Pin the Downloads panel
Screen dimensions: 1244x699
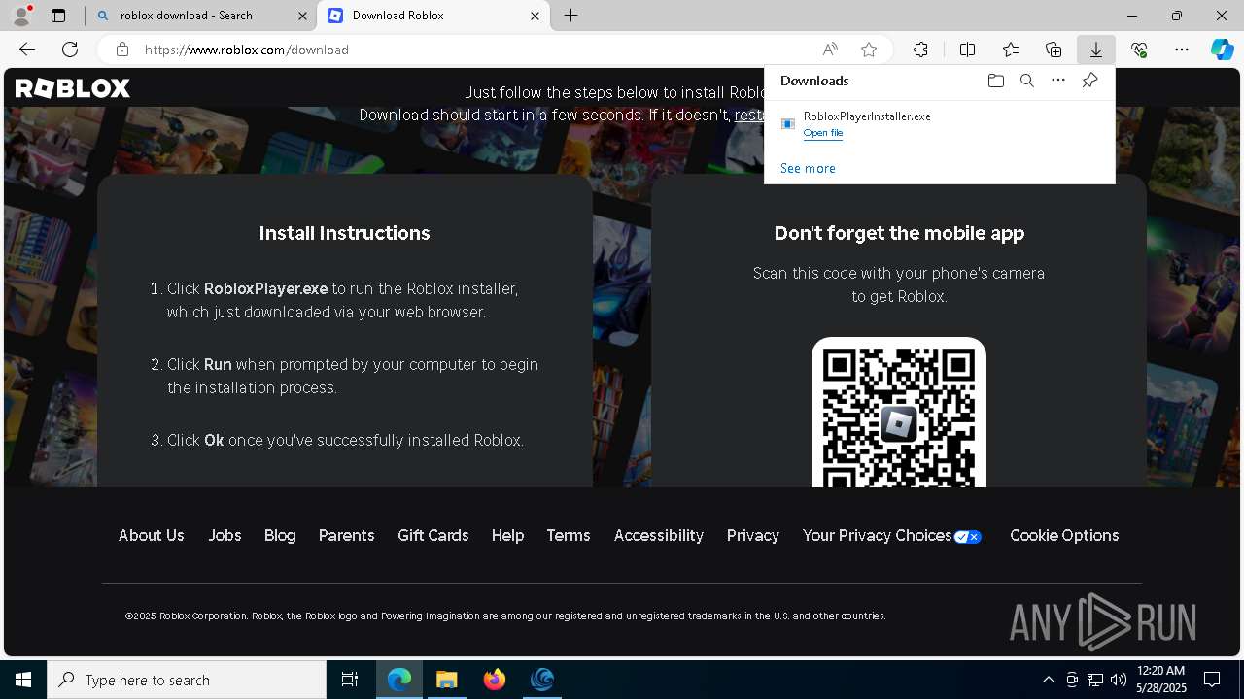pos(1089,81)
